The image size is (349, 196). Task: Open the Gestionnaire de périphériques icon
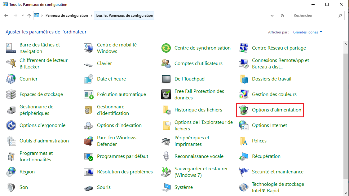[x=11, y=110]
